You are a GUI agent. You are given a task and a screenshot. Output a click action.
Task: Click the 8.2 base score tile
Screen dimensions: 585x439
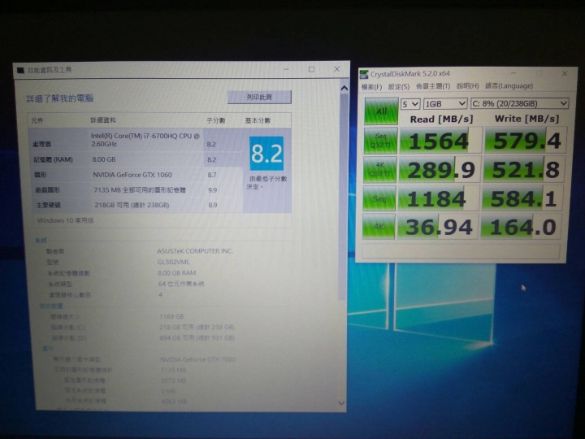[266, 154]
